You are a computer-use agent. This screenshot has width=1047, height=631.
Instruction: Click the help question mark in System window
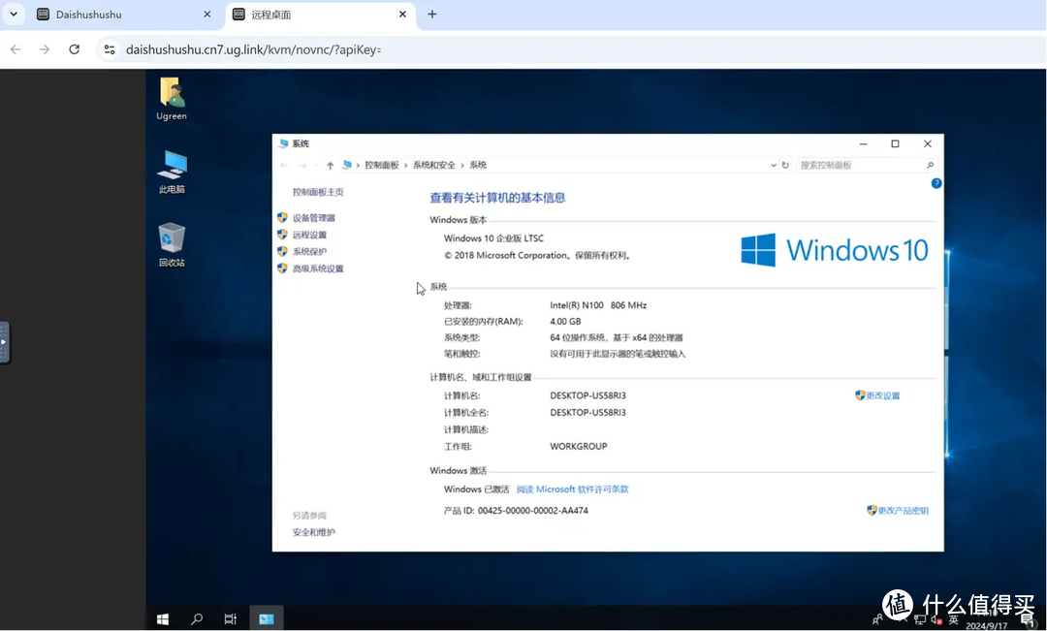click(x=935, y=182)
